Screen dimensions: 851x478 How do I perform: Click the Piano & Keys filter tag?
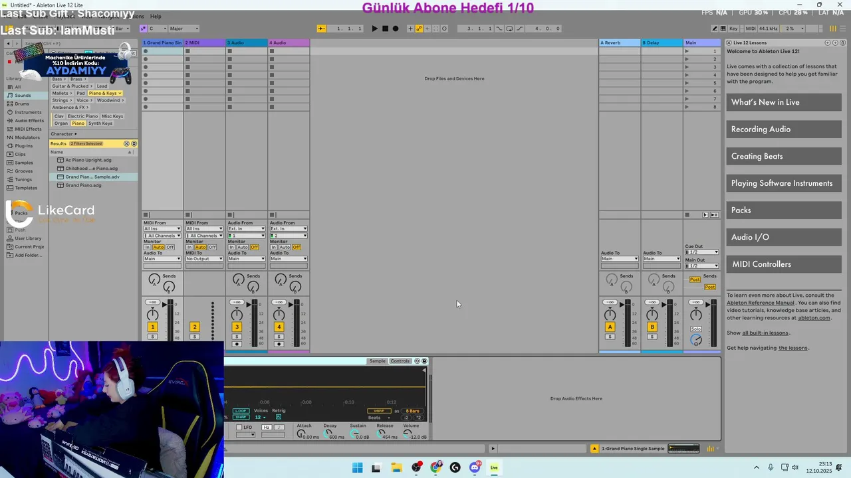105,93
